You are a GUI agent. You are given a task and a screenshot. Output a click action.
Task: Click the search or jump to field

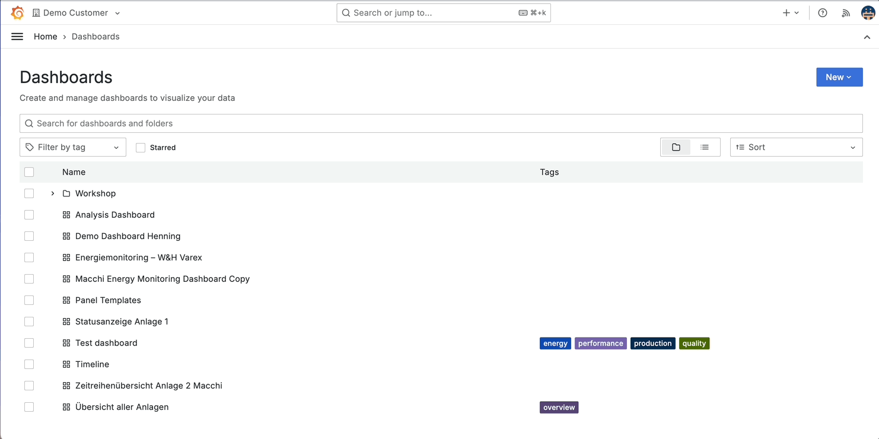pos(443,12)
